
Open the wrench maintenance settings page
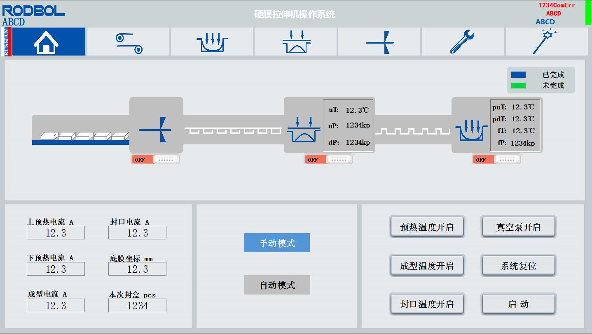[x=463, y=42]
